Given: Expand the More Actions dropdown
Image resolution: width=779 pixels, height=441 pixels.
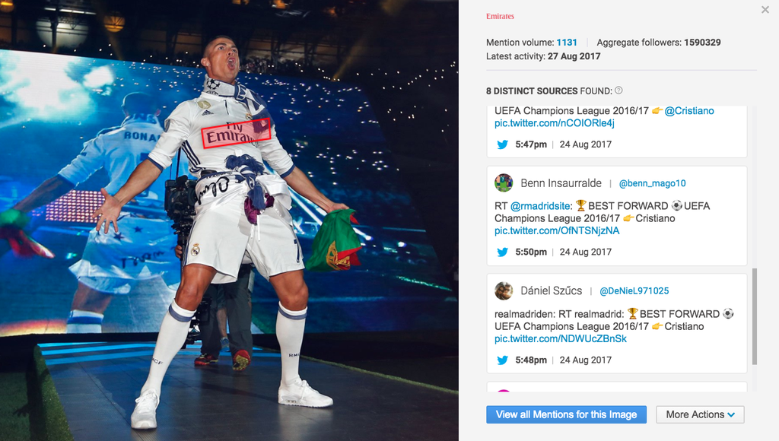Looking at the screenshot, I should point(700,414).
